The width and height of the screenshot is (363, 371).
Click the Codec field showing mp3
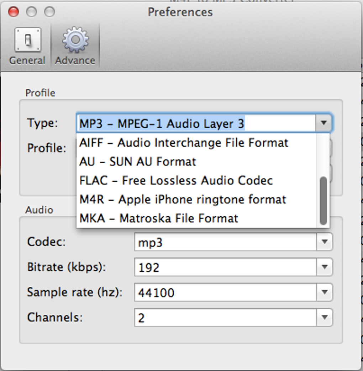(225, 242)
